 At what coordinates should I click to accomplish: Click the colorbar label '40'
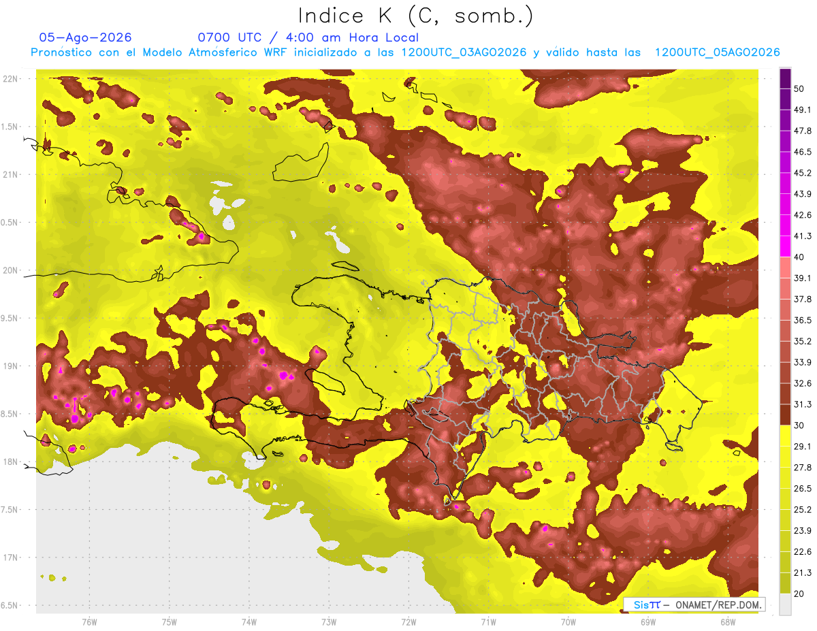(x=799, y=257)
